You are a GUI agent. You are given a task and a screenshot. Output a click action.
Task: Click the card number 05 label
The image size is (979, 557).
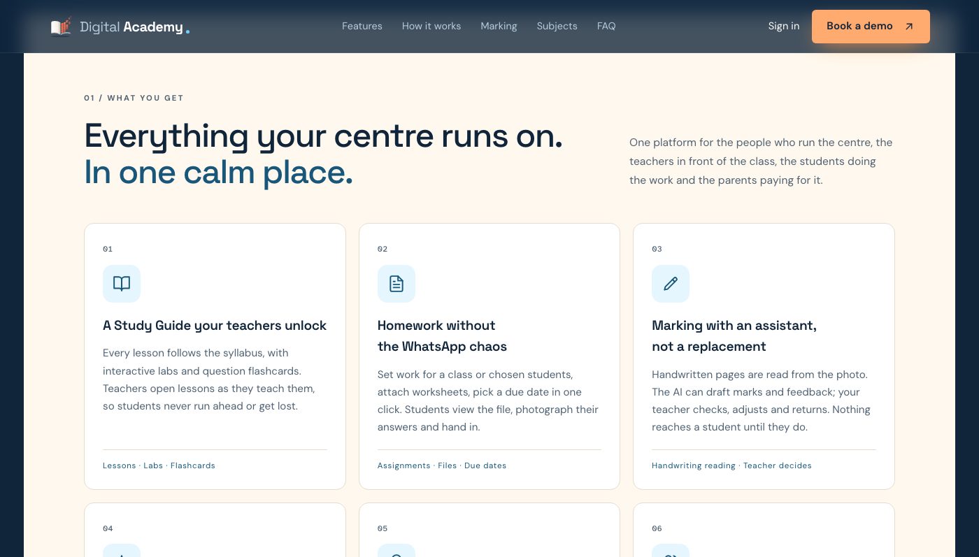[x=383, y=528]
